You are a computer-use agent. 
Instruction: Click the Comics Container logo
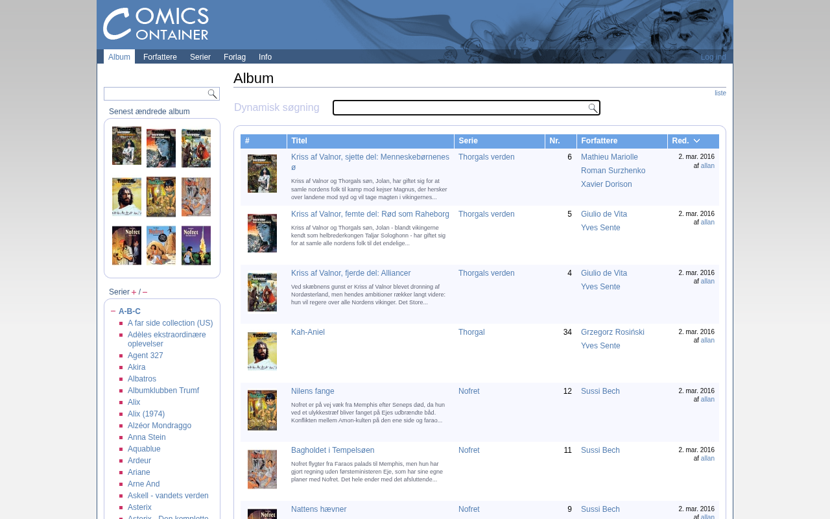pos(156,24)
